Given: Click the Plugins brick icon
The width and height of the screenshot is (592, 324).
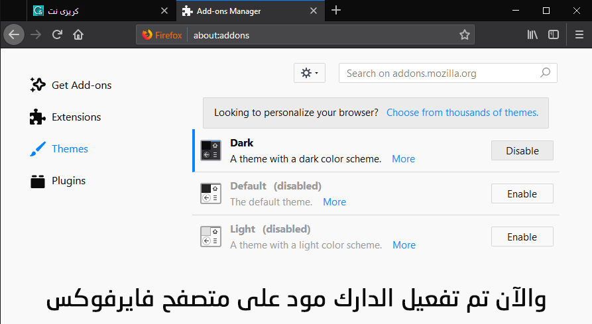Looking at the screenshot, I should tap(38, 182).
